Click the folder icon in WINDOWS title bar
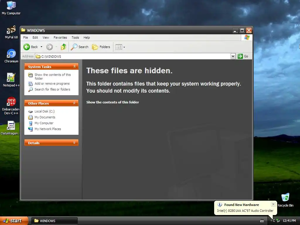Screen dimensions: 300x225 point(23,30)
